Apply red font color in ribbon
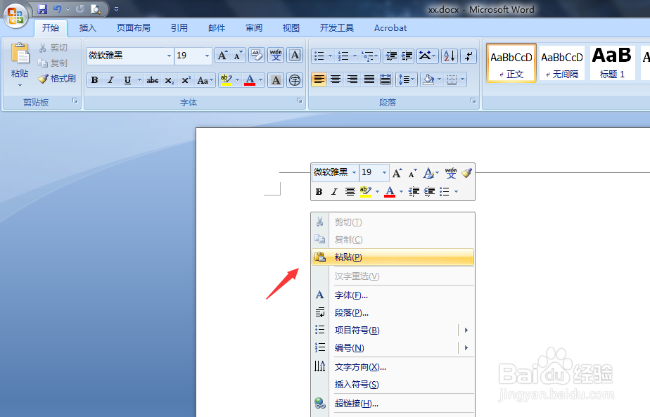This screenshot has width=650, height=417. (x=250, y=80)
